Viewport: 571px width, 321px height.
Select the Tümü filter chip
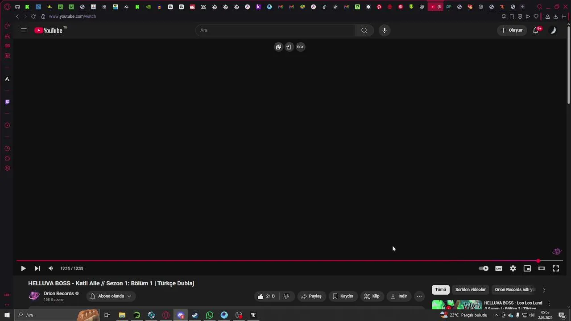[x=441, y=290]
